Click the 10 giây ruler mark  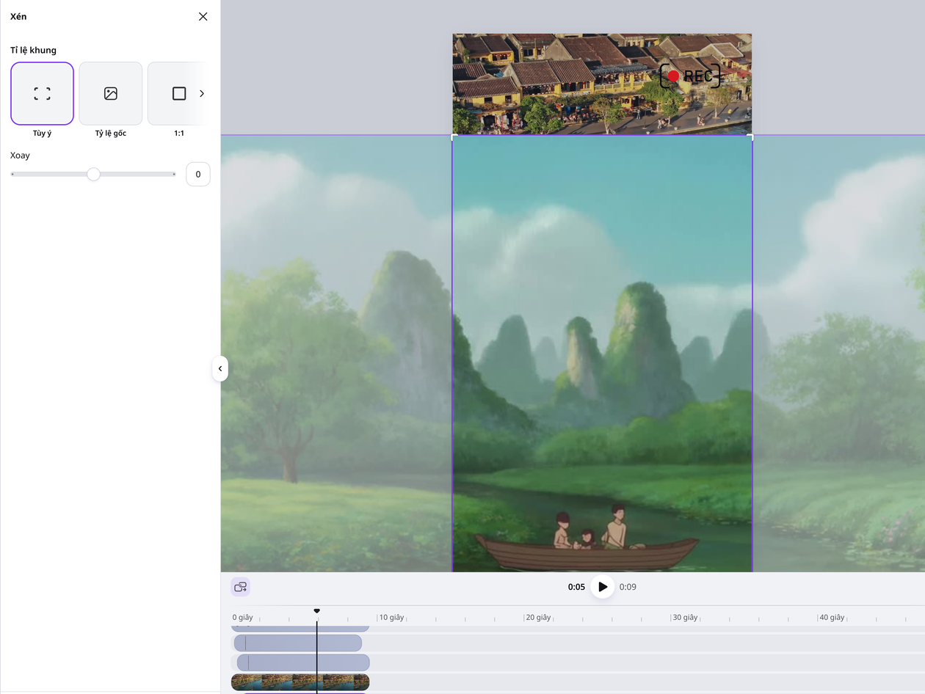coord(391,618)
